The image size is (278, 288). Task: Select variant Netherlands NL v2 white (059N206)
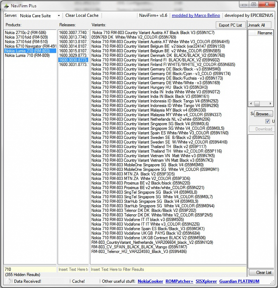coord(151,119)
